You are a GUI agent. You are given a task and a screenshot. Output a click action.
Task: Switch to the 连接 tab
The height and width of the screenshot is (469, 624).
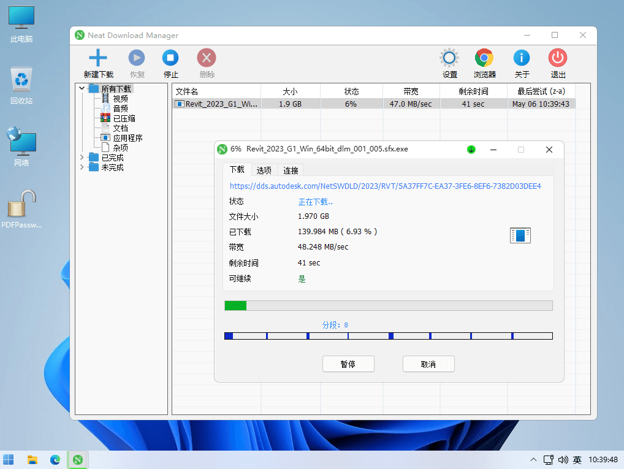[x=291, y=170]
